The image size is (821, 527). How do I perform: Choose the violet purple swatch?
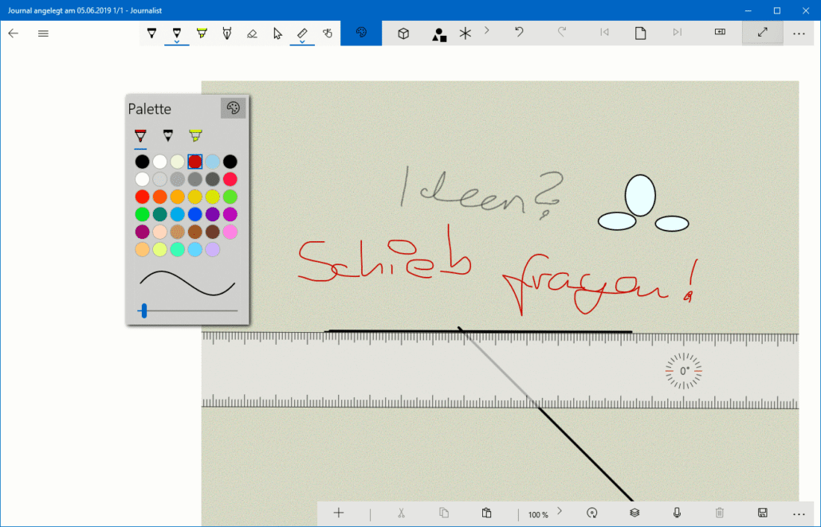(213, 214)
